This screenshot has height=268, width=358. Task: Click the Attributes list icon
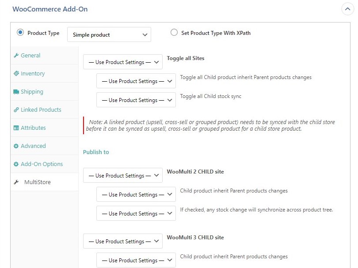point(16,128)
